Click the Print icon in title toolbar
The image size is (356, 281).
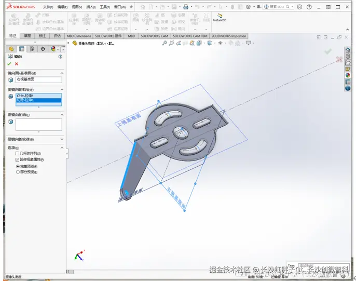pyautogui.click(x=186, y=7)
